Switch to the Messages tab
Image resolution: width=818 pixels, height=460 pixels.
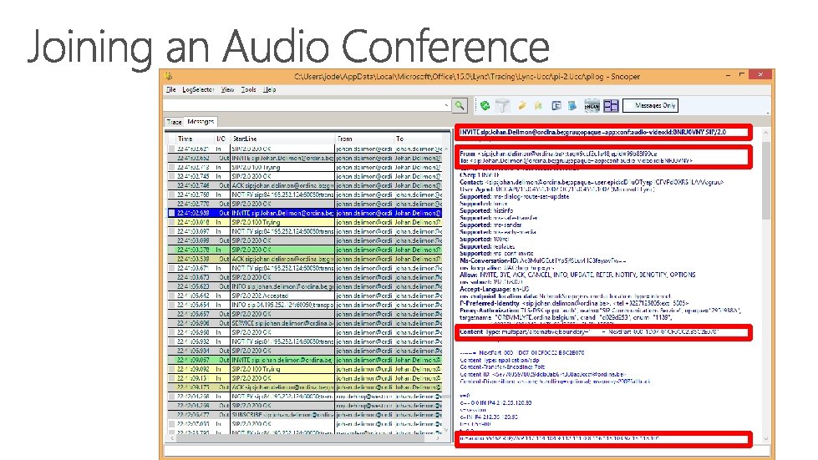tap(201, 121)
